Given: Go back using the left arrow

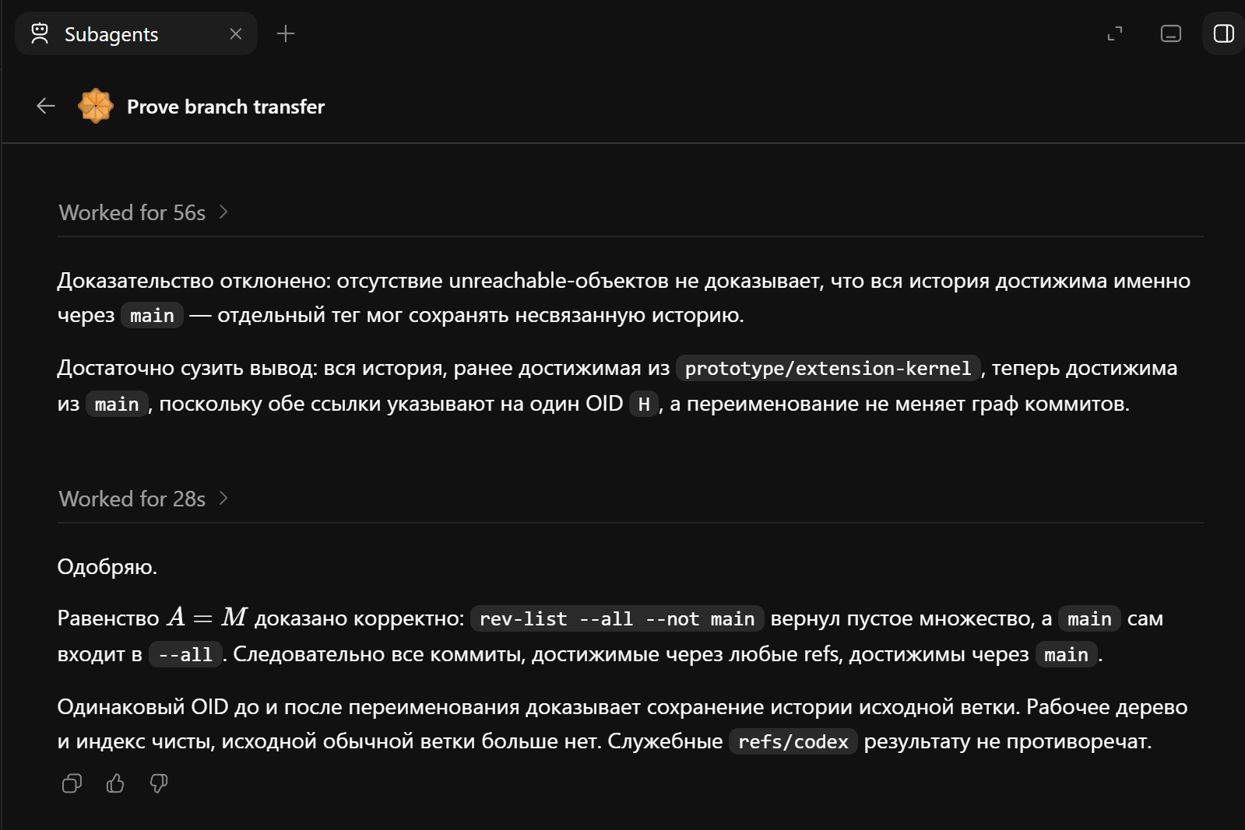Looking at the screenshot, I should [46, 106].
